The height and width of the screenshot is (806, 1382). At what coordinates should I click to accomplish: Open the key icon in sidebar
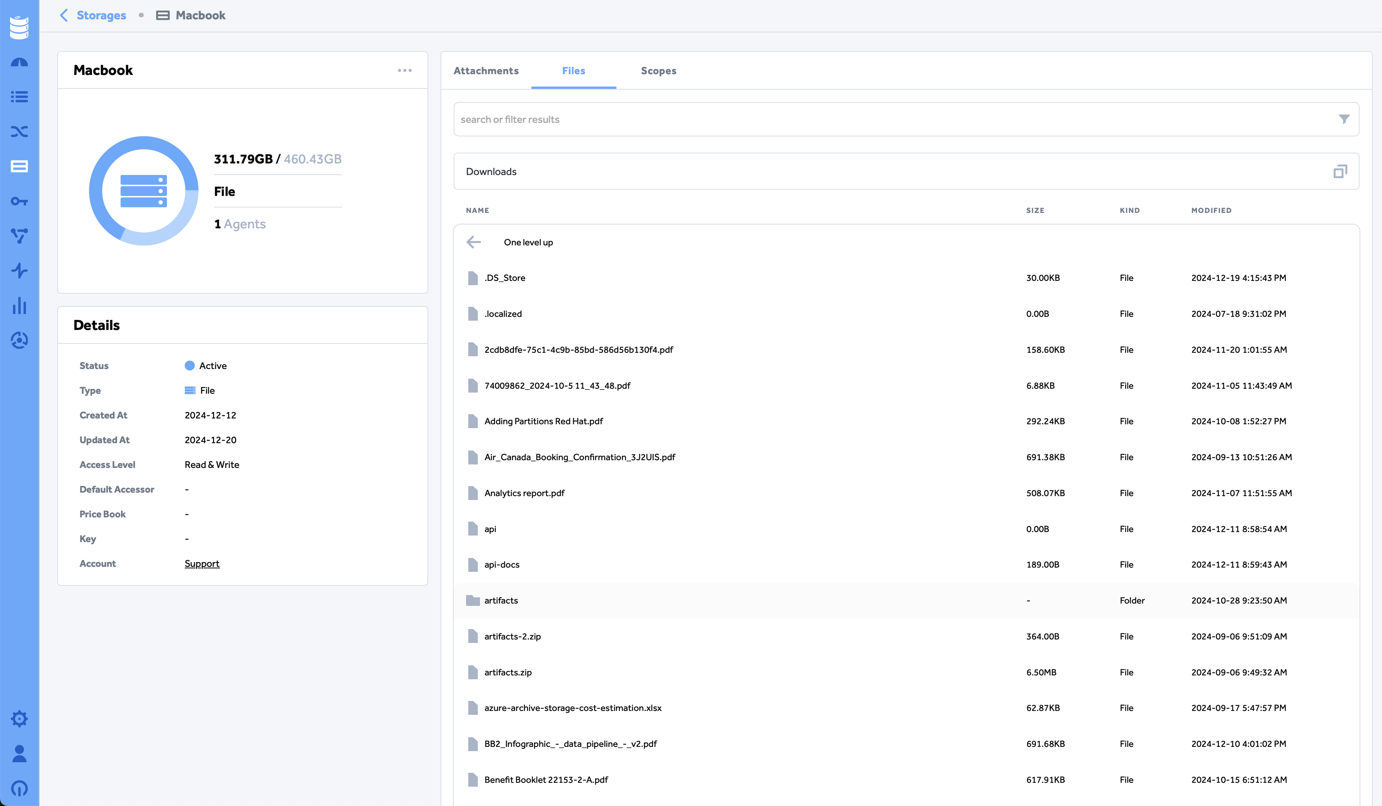(19, 201)
